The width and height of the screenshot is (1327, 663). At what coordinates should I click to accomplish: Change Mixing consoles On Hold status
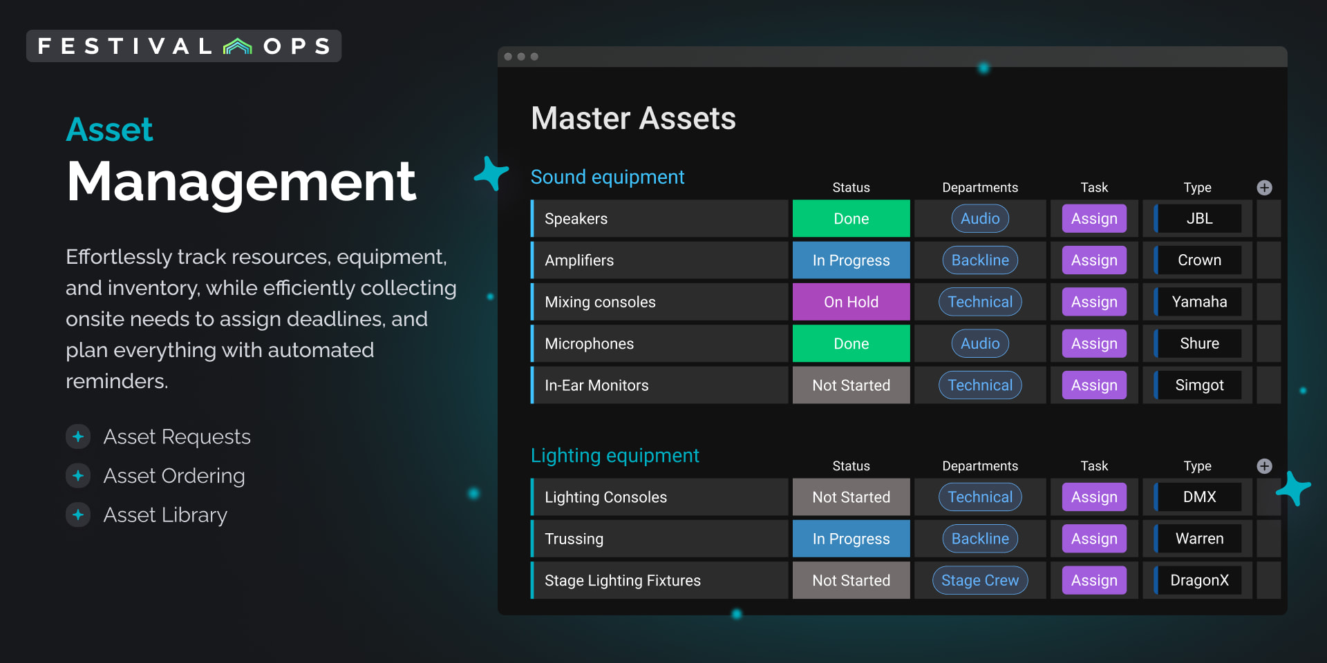tap(851, 302)
